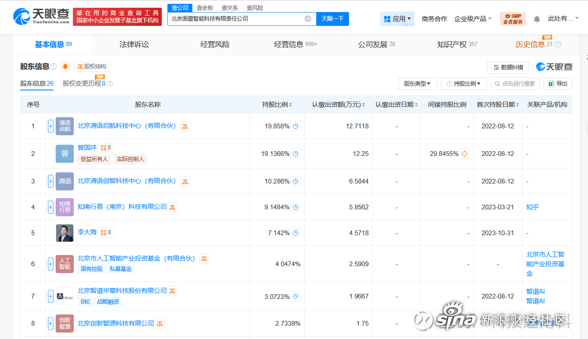Open pie chart icon for 19.1366% holding

coord(296,154)
